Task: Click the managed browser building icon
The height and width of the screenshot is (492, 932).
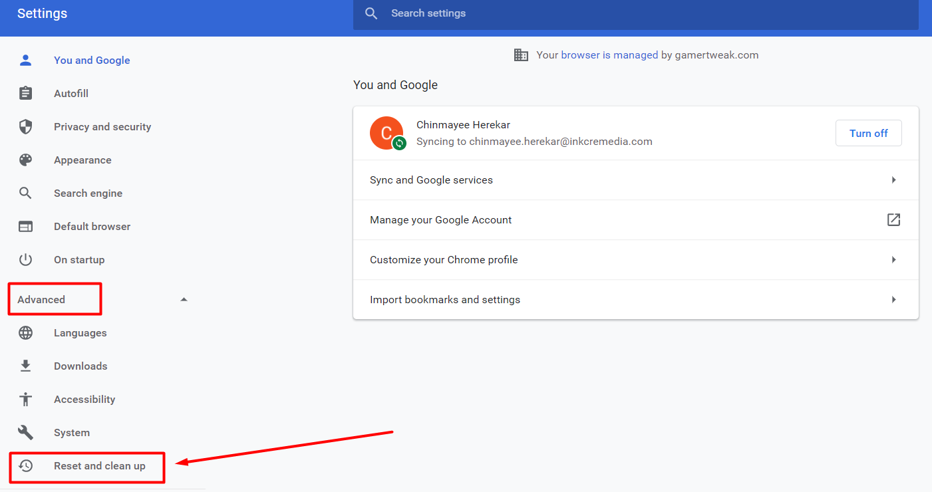Action: coord(521,55)
